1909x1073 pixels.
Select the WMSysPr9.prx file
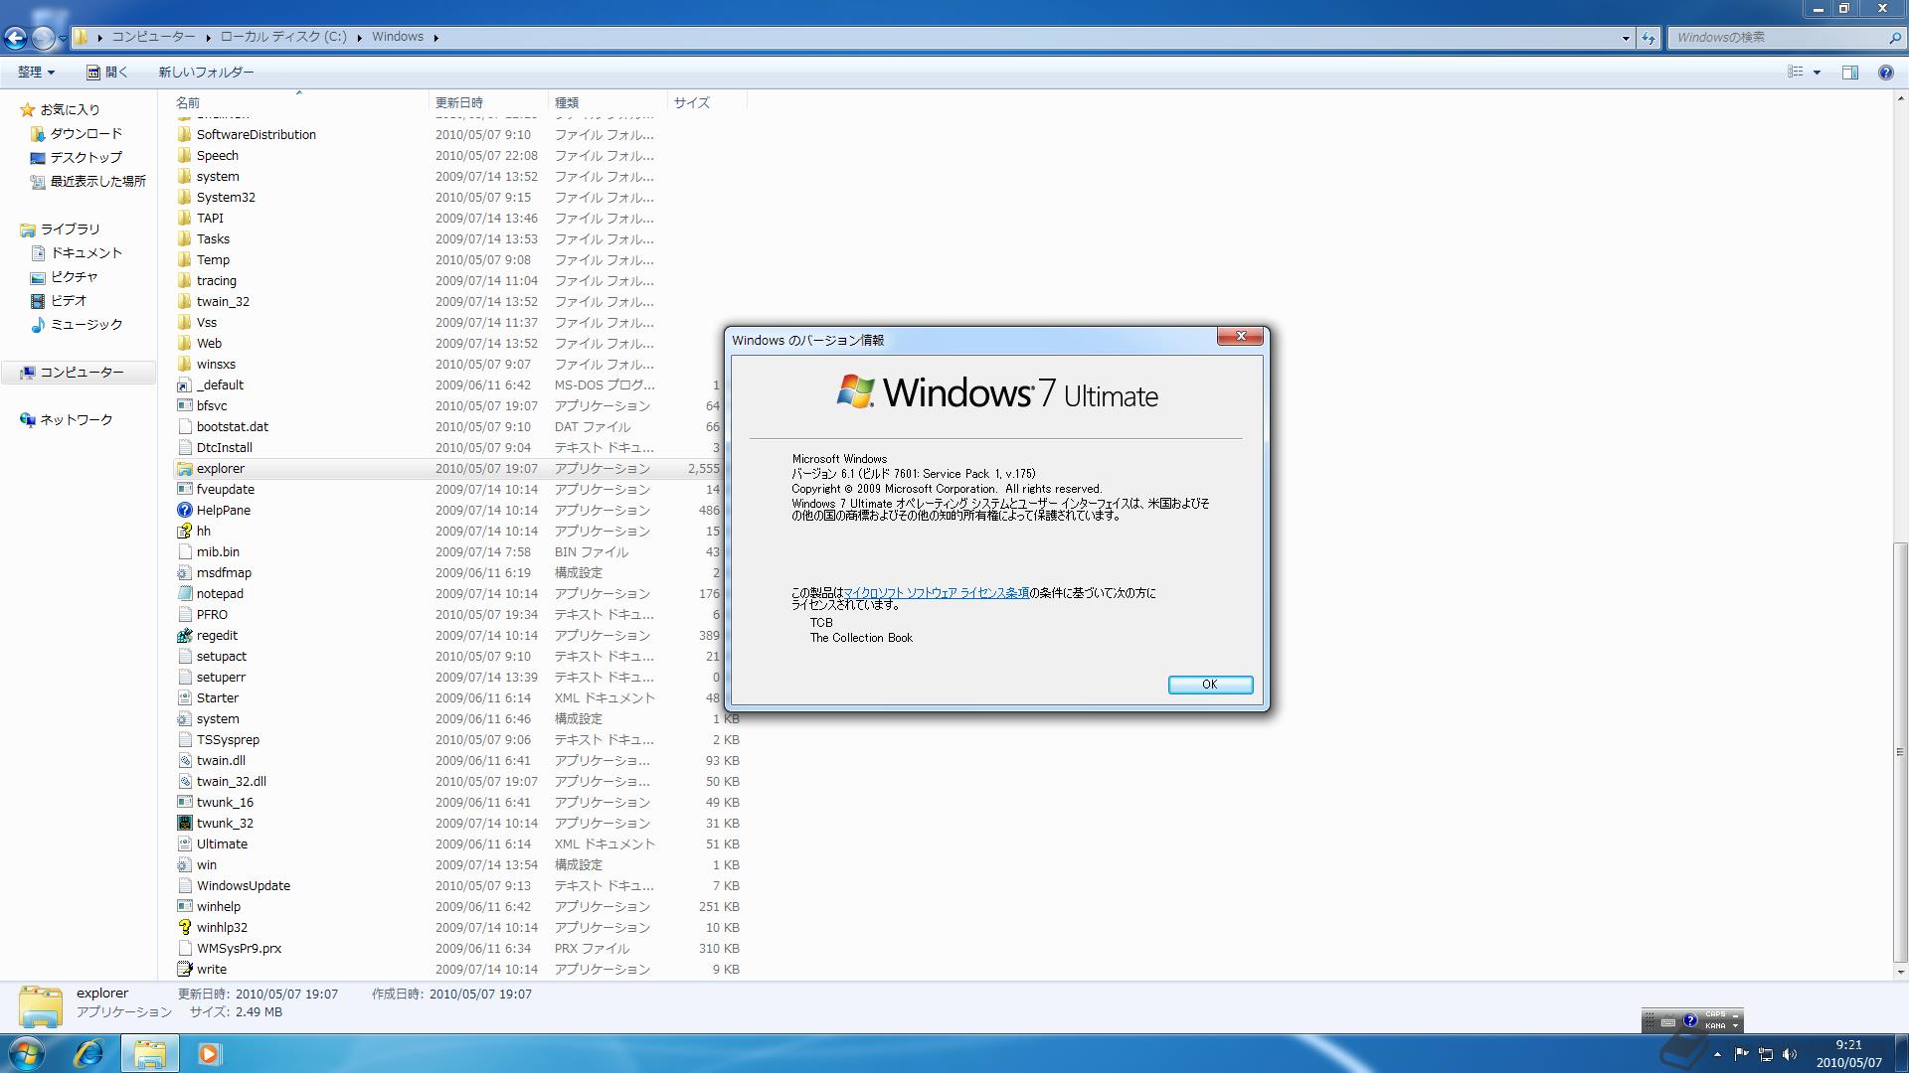239,949
